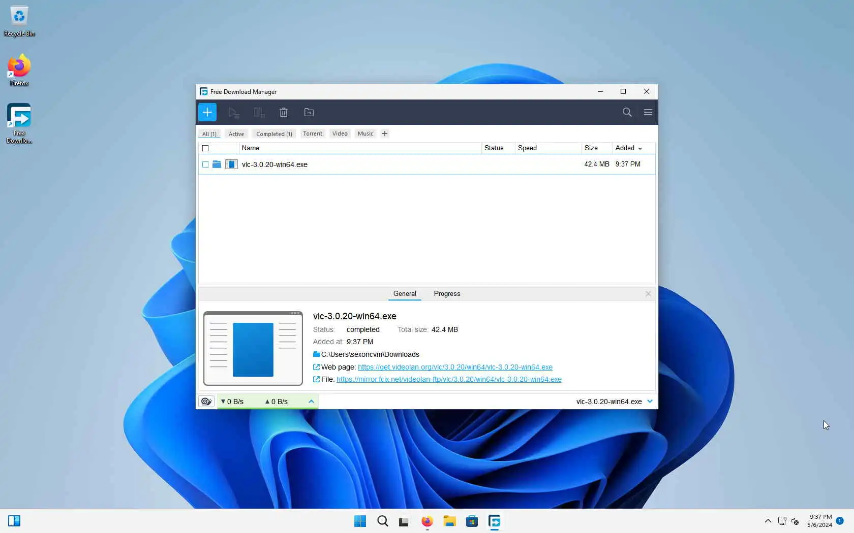Pause selected downloads using the pause icon

point(259,113)
